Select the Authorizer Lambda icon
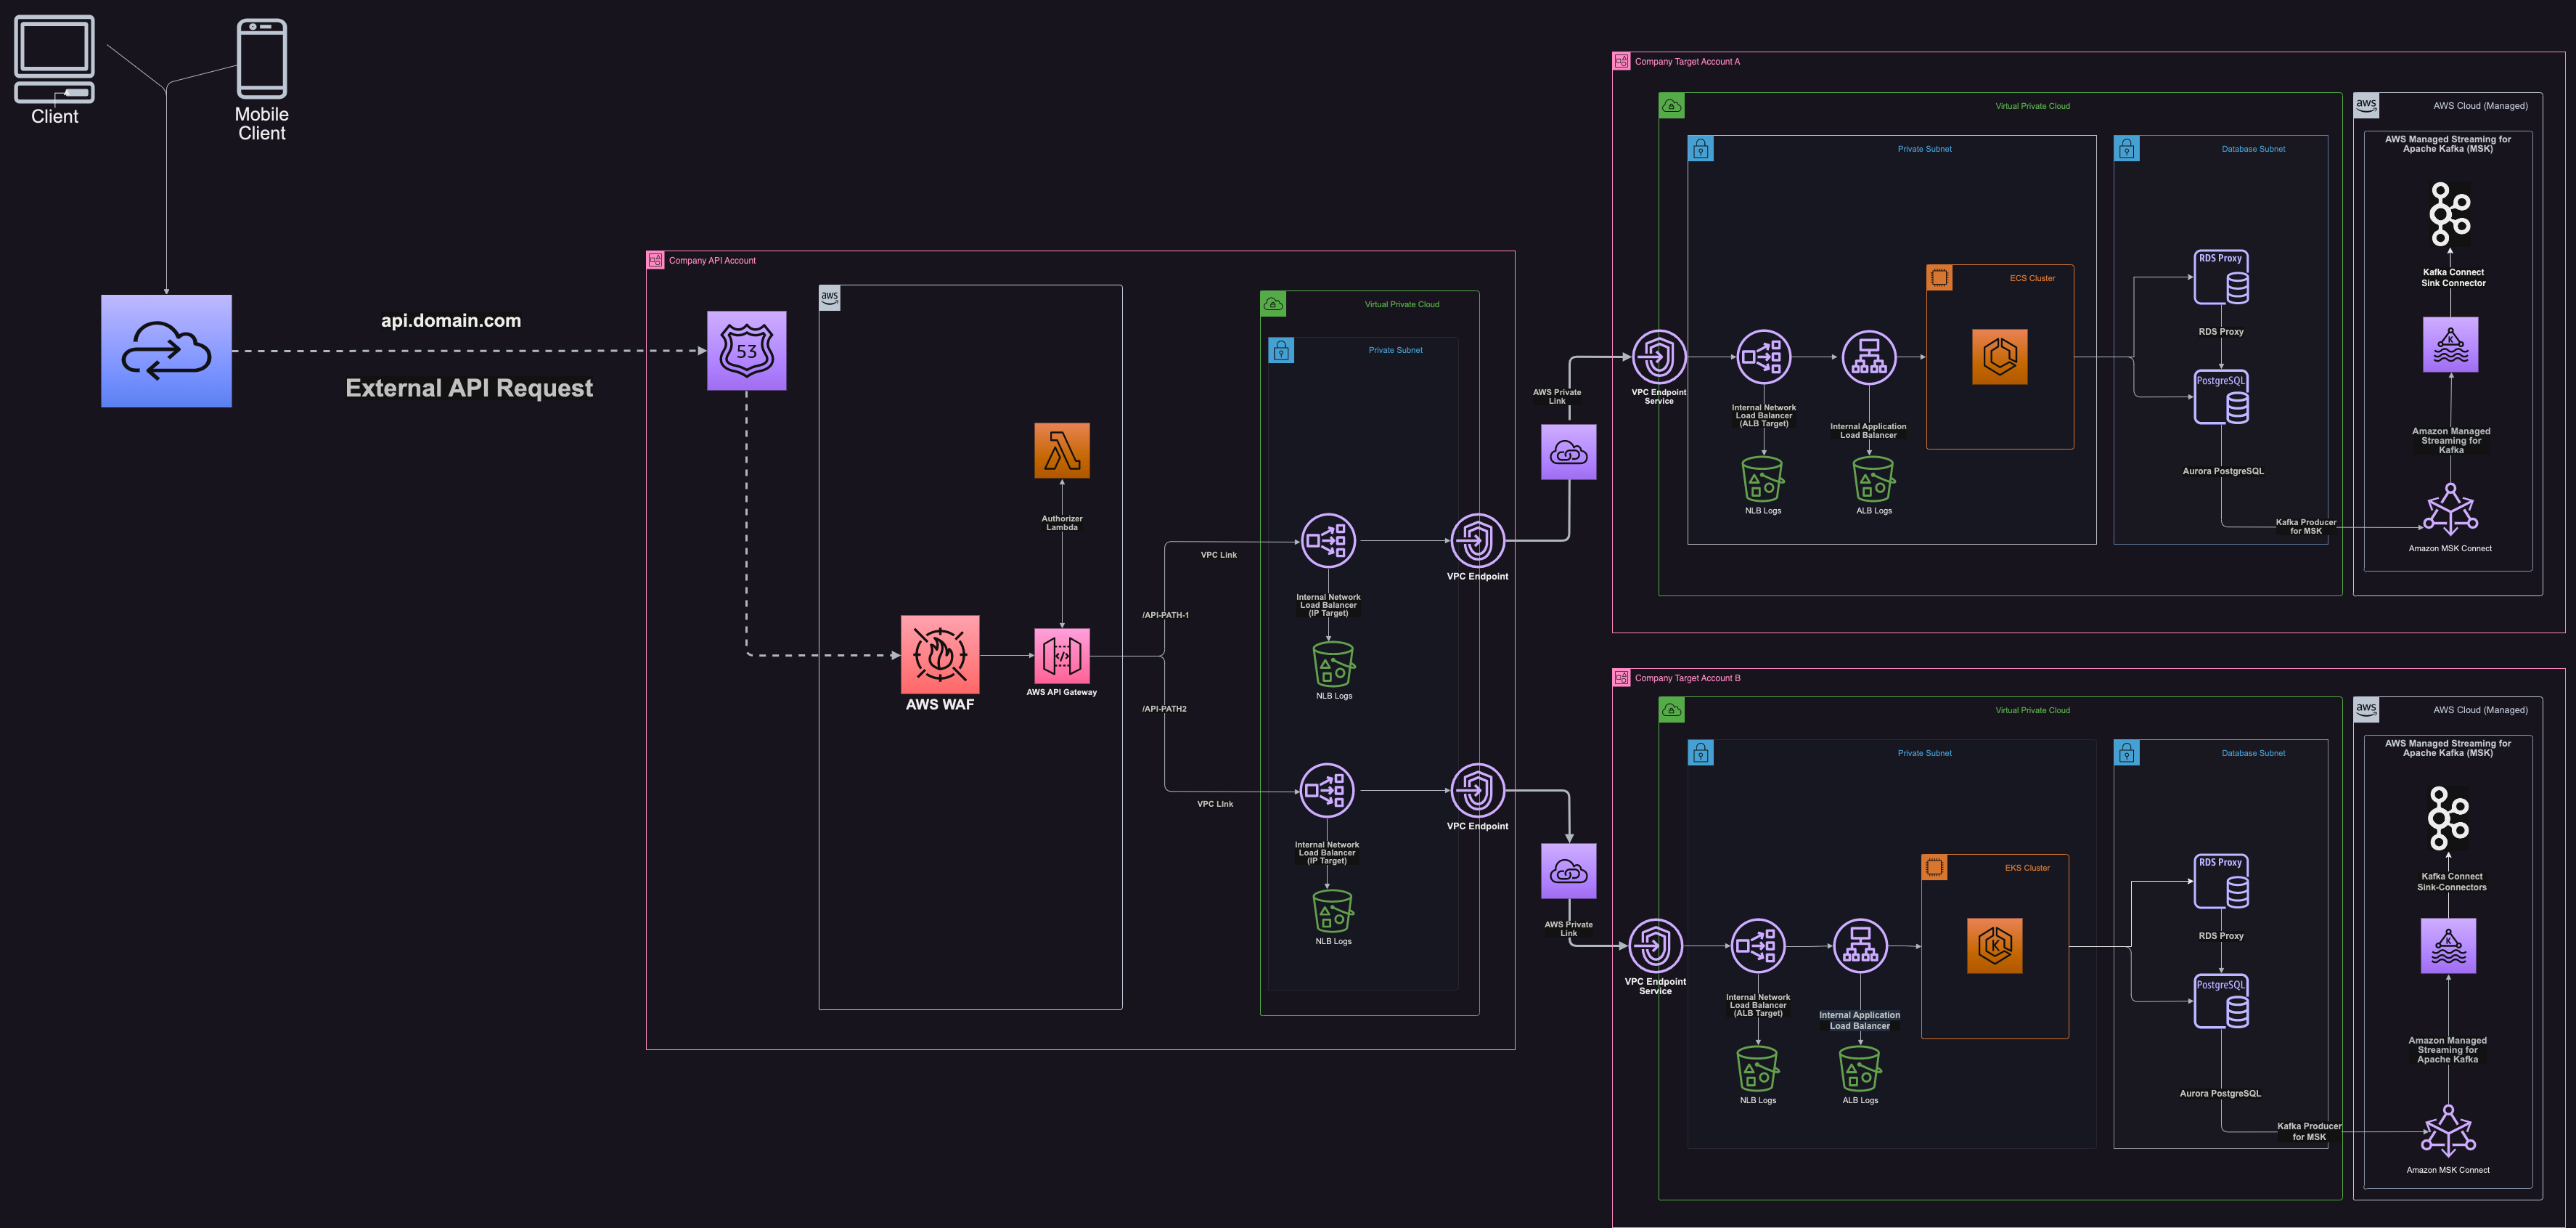2576x1228 pixels. pyautogui.click(x=1061, y=450)
